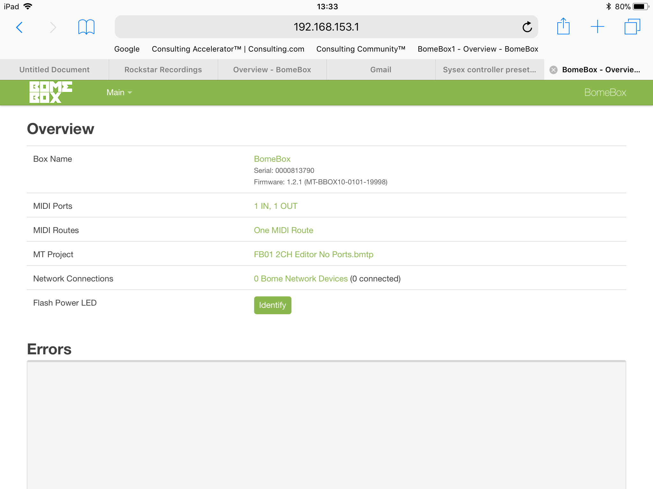Click the BomeBox logo
Screen dimensions: 653x489
click(51, 92)
